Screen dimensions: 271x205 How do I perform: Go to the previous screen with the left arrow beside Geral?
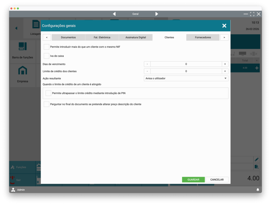(114, 14)
